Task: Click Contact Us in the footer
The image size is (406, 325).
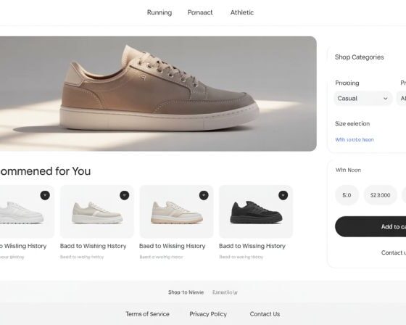Action: [x=265, y=314]
